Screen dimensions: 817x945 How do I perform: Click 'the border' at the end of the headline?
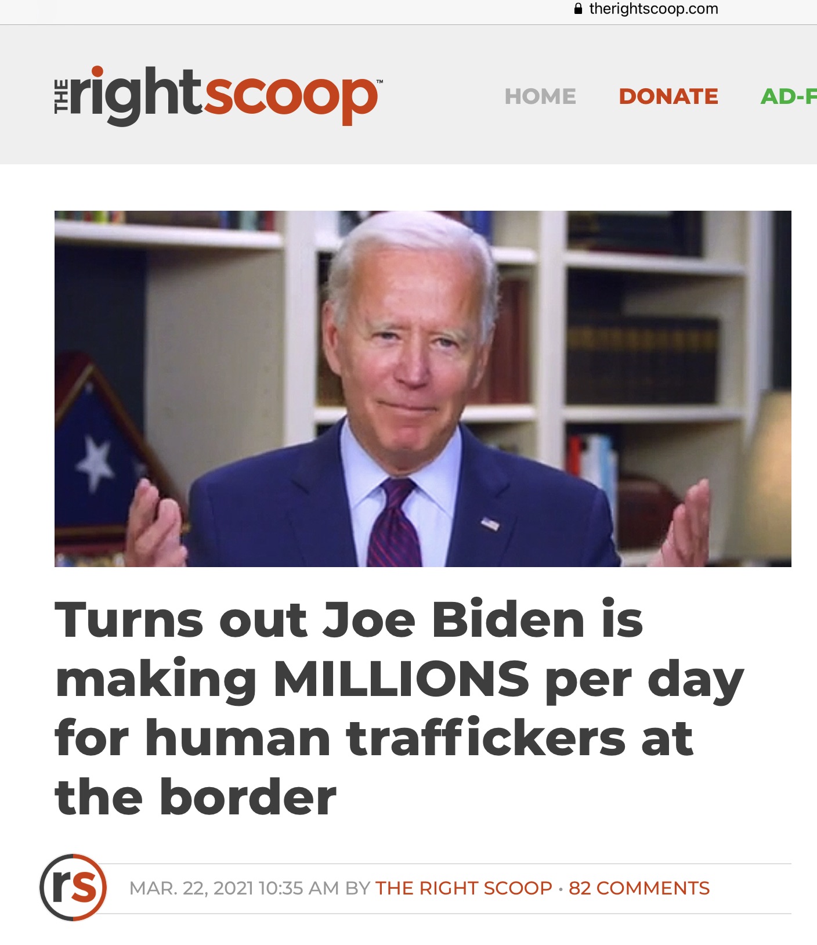point(196,797)
